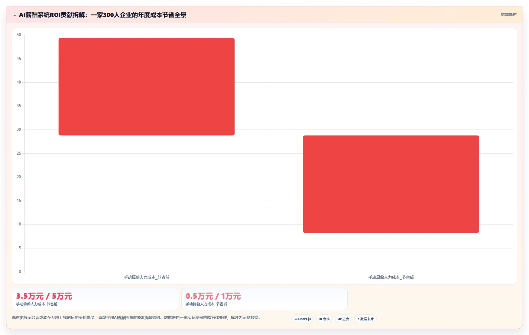Click the 增减瀑布 label in the header
Viewport: 529px width, 335px height.
point(508,15)
